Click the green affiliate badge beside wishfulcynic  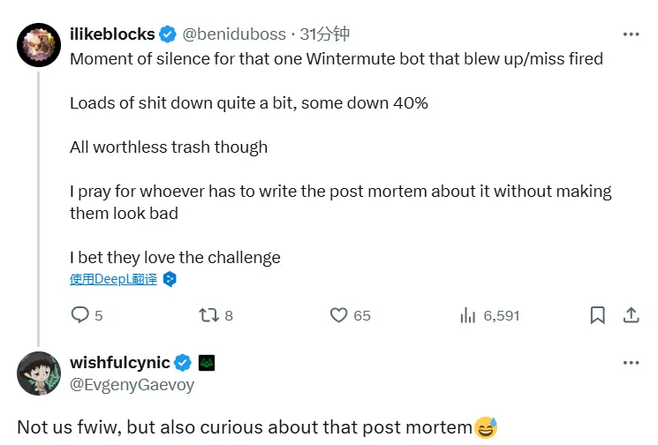(x=208, y=363)
